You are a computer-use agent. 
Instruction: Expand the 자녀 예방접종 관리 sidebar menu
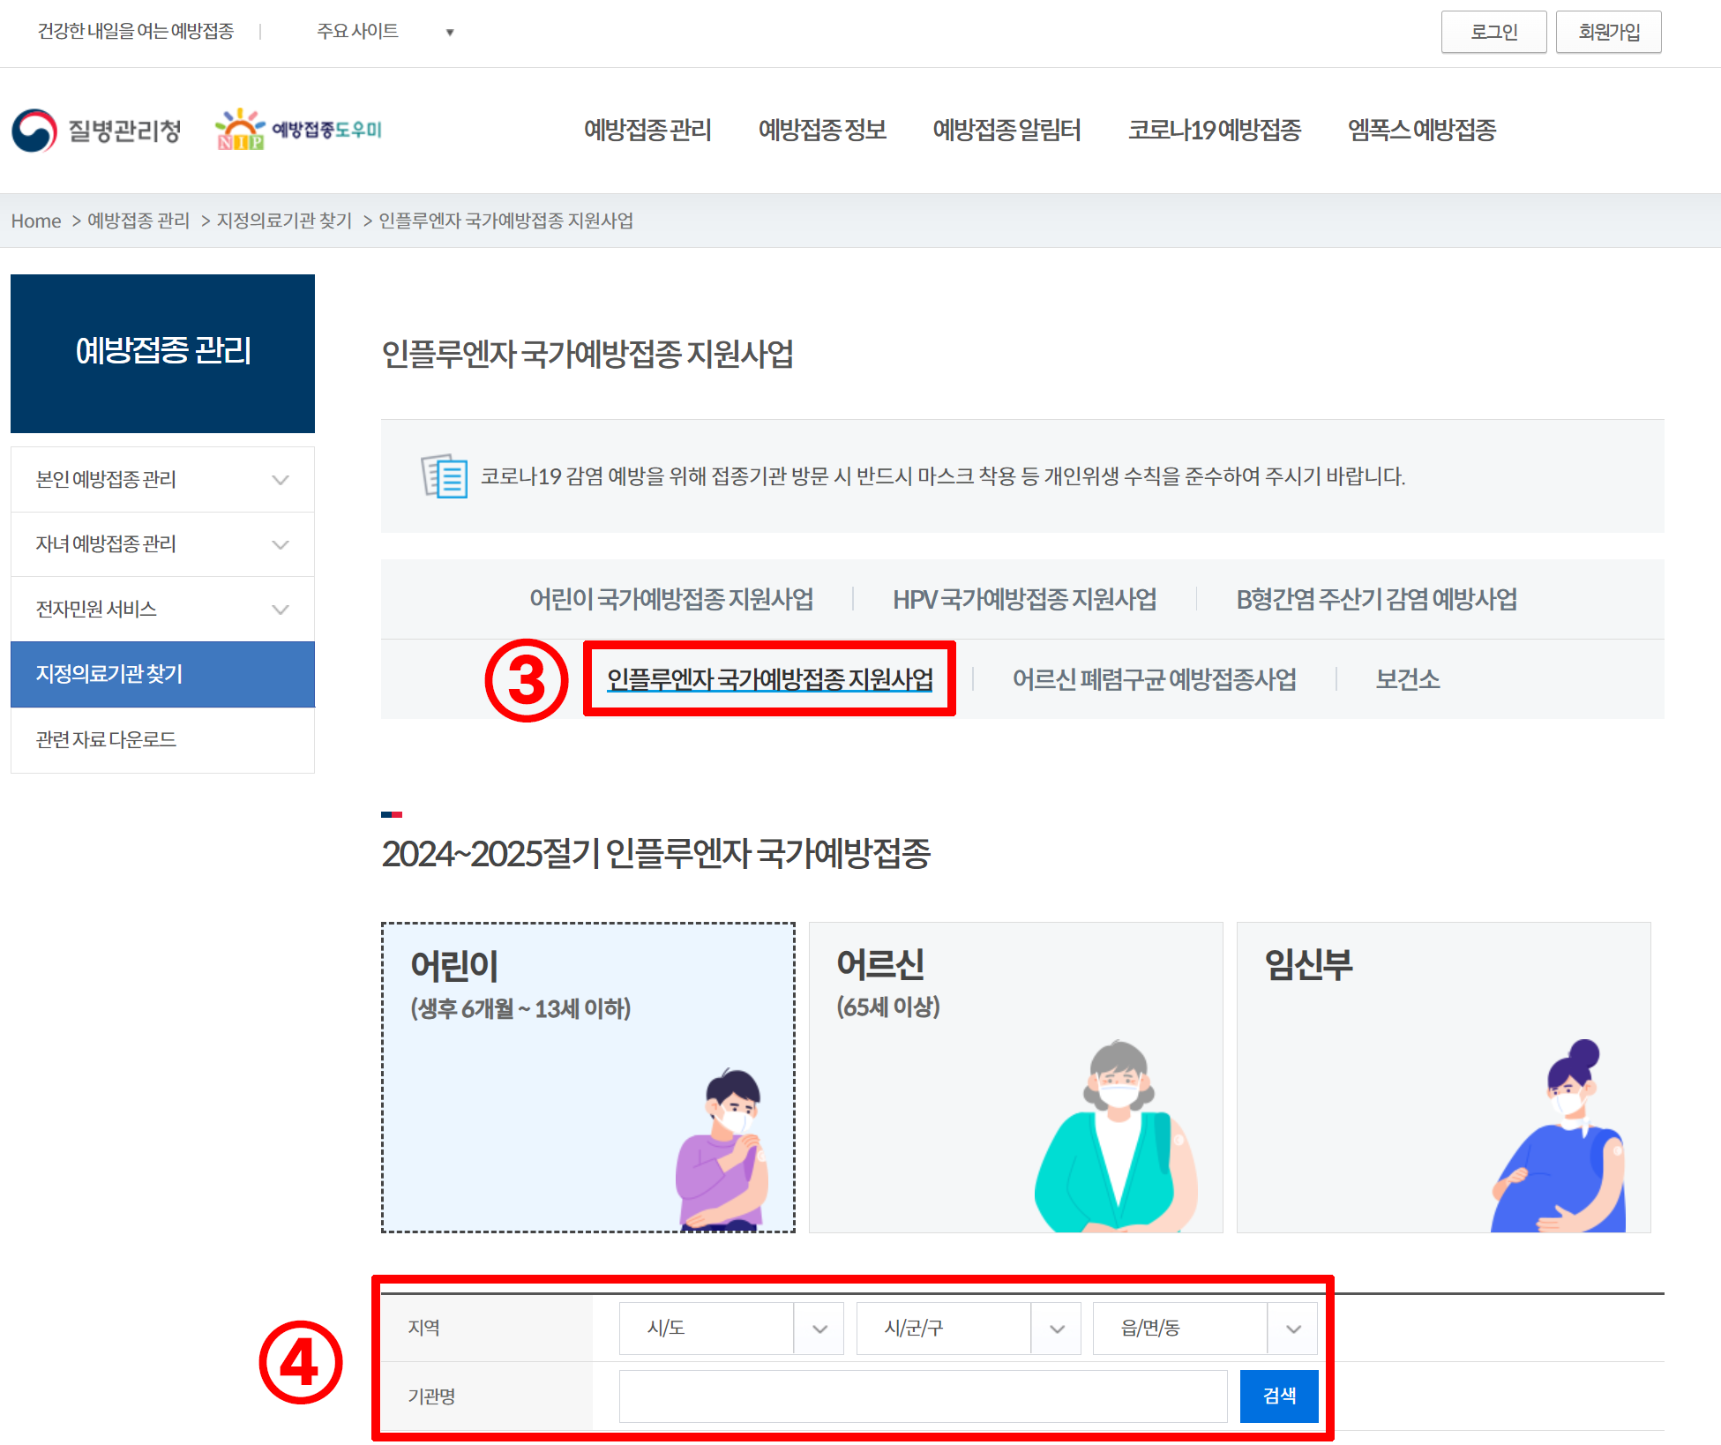tap(161, 544)
